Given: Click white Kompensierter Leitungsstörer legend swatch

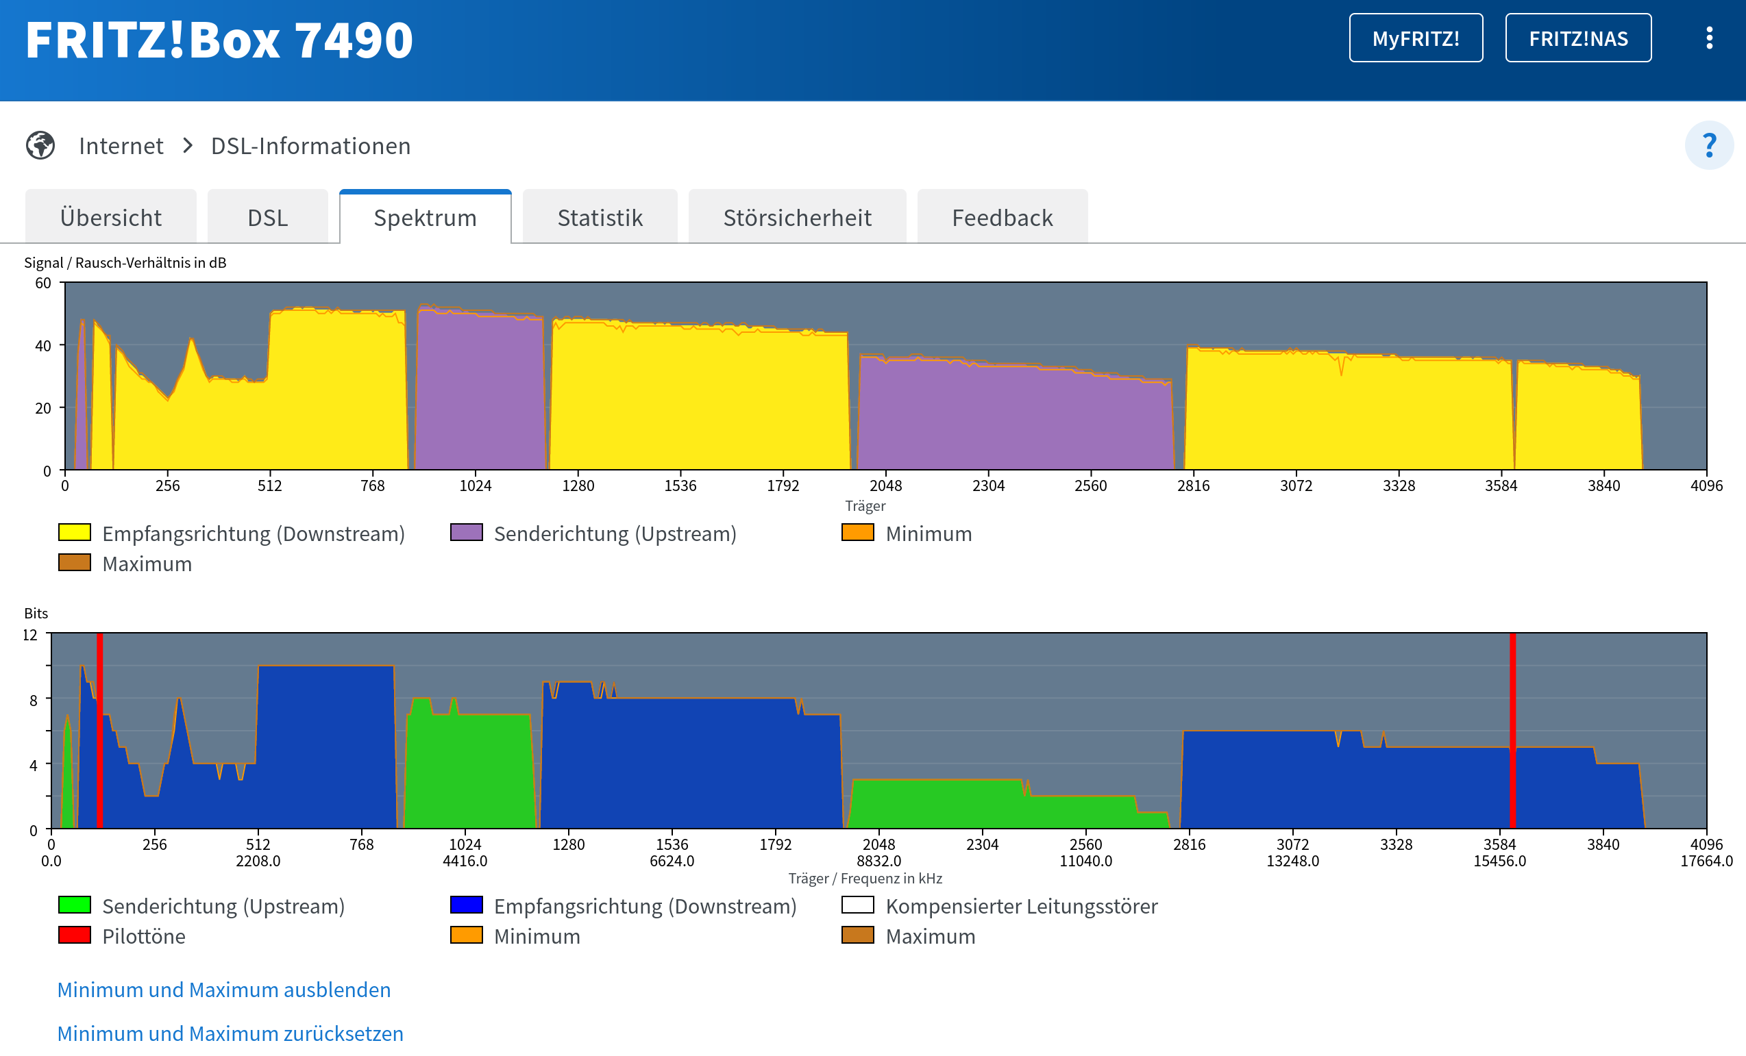Looking at the screenshot, I should pyautogui.click(x=857, y=905).
